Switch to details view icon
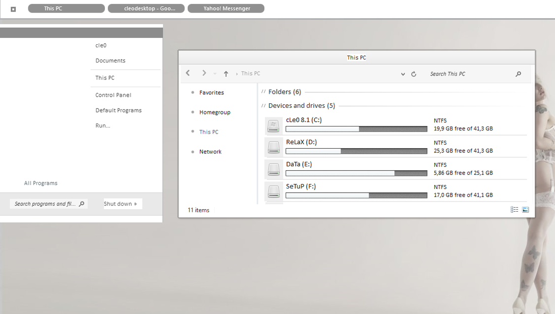Image resolution: width=555 pixels, height=314 pixels. [x=514, y=210]
